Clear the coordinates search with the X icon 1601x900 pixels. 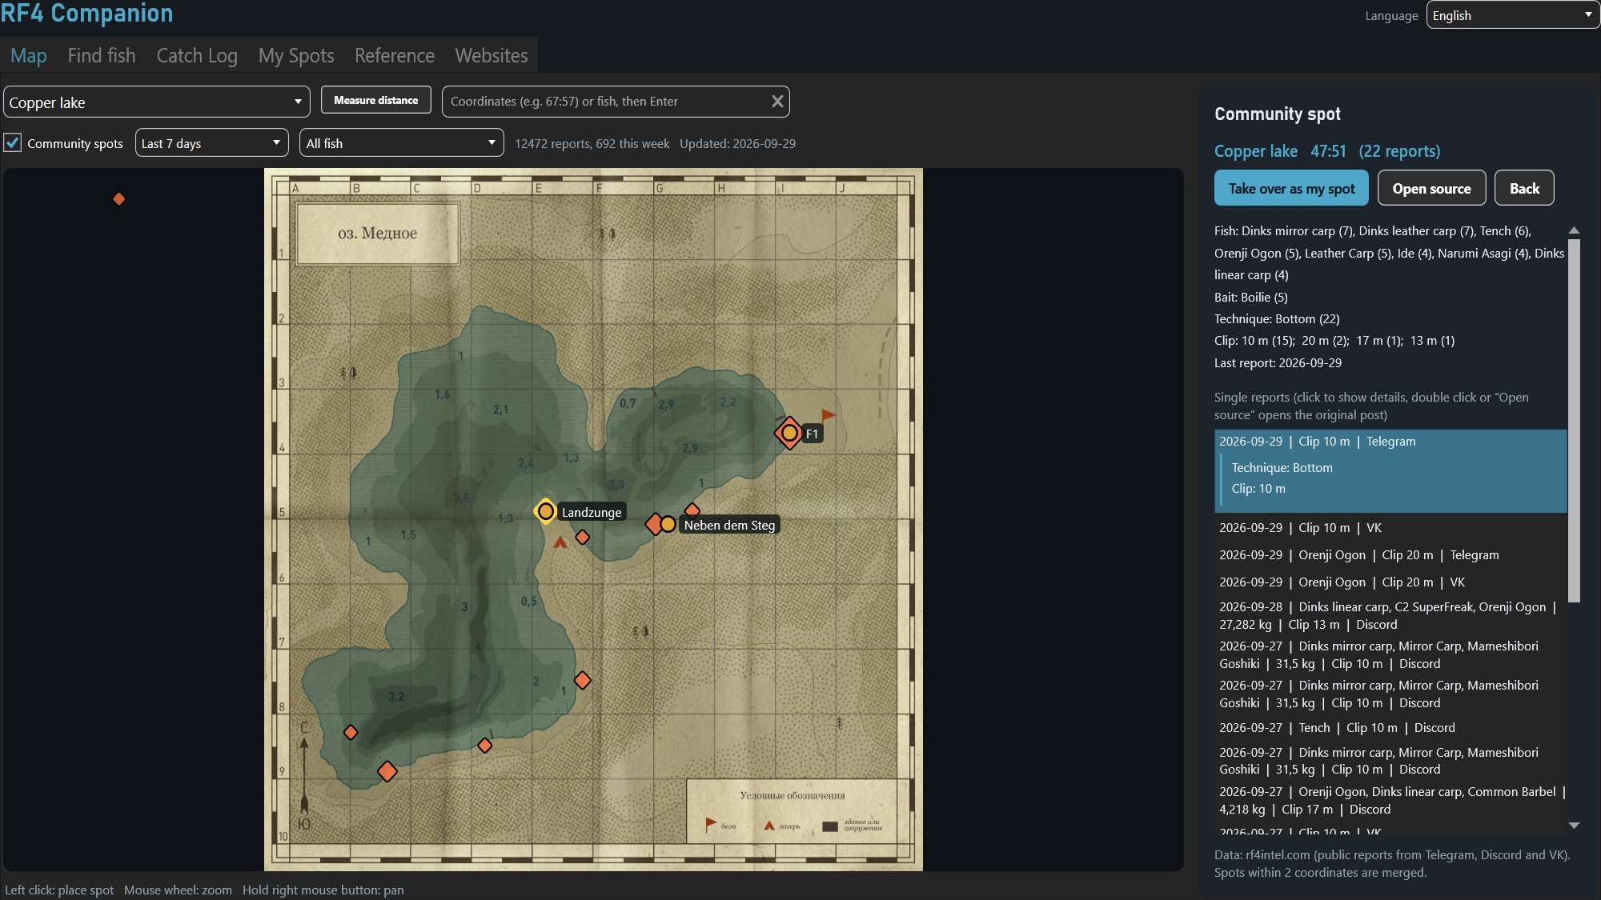776,102
